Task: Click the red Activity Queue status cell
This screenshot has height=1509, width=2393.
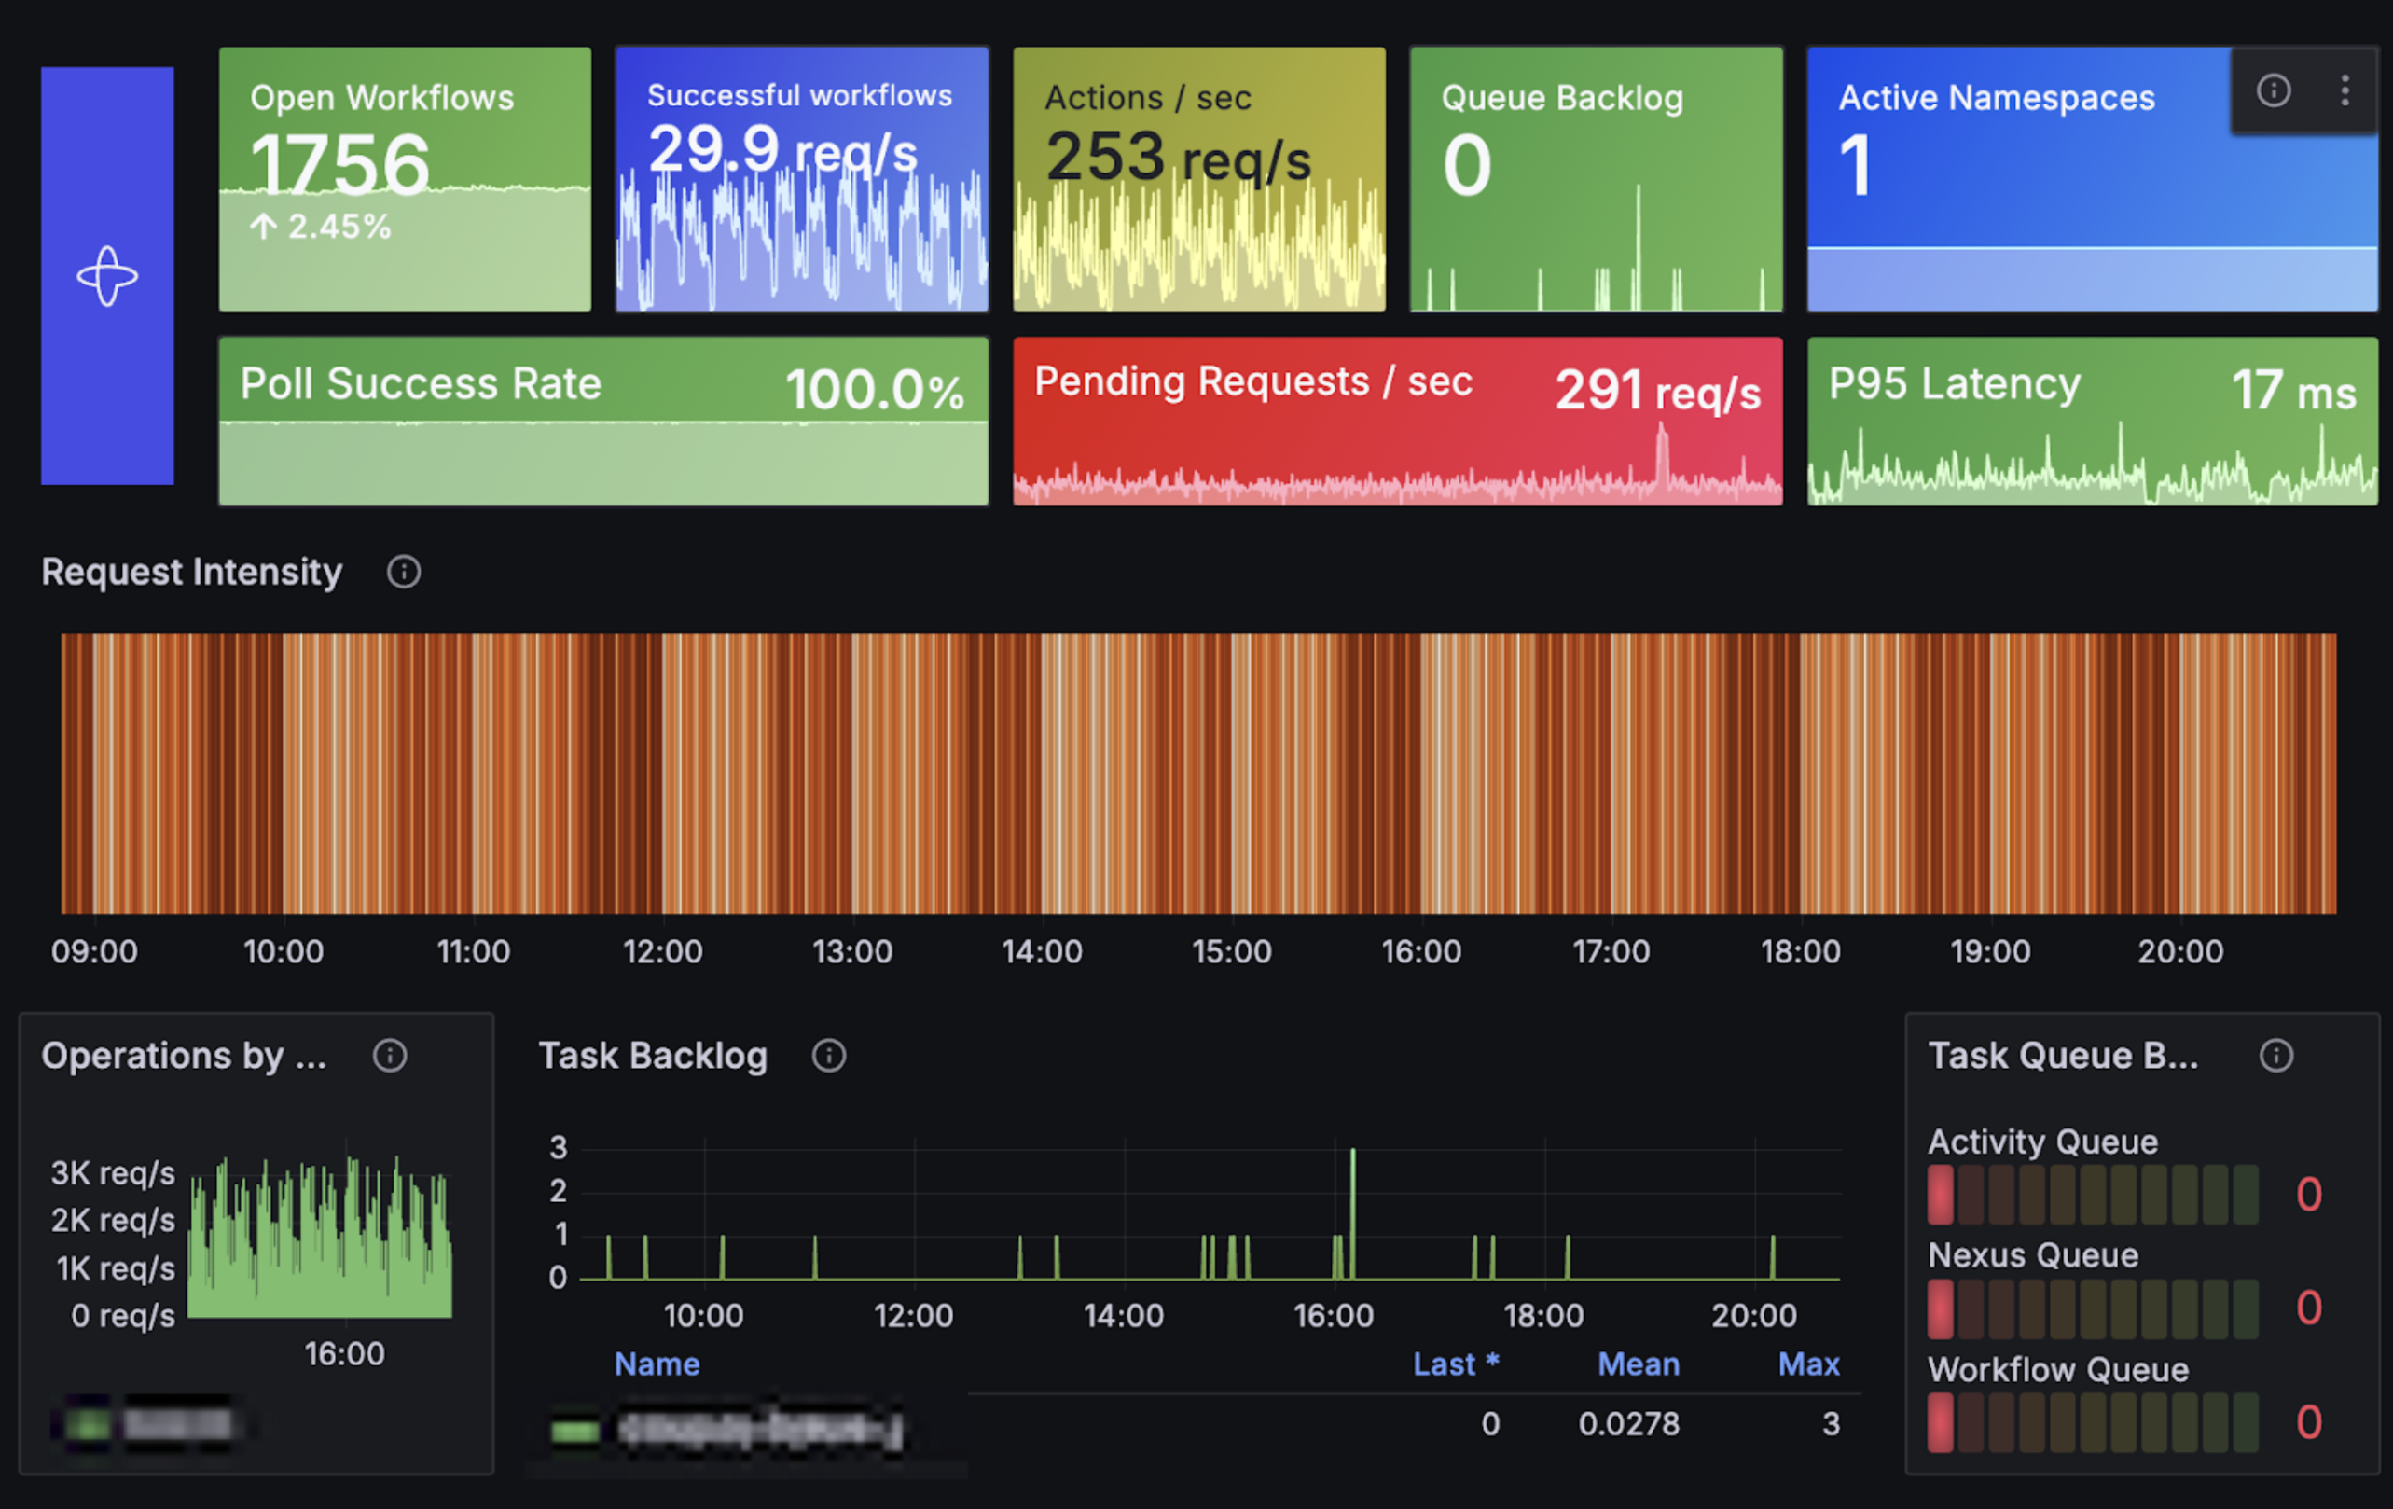Action: point(1940,1193)
